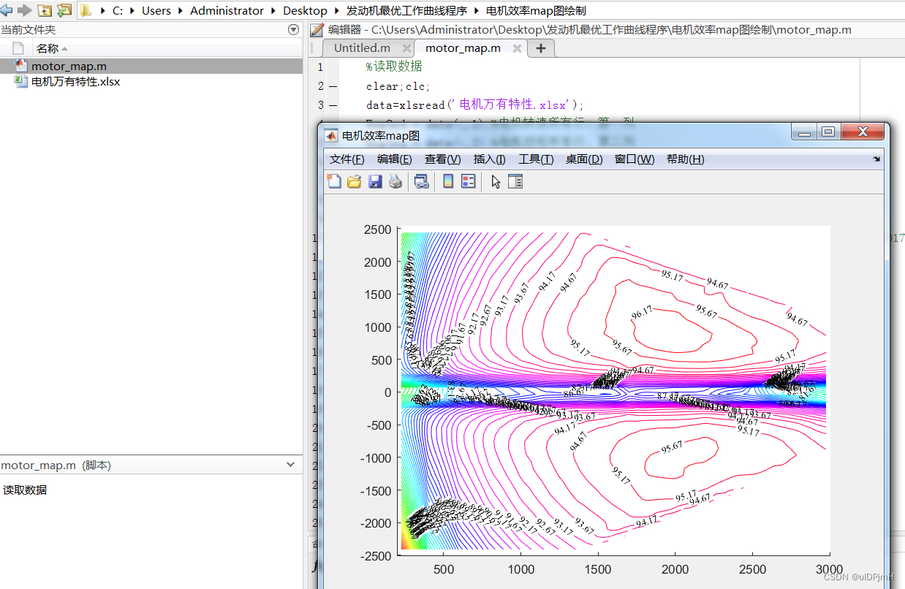905x589 pixels.
Task: Click the file type column icon in file browser header
Action: coord(18,48)
